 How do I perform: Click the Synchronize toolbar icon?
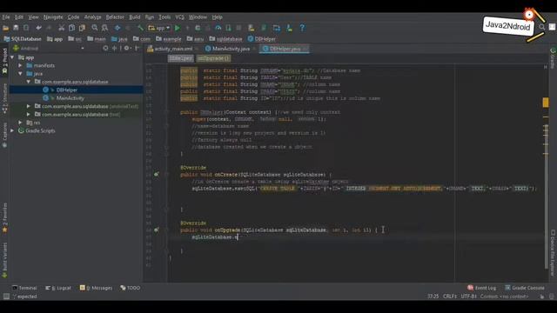(x=26, y=28)
